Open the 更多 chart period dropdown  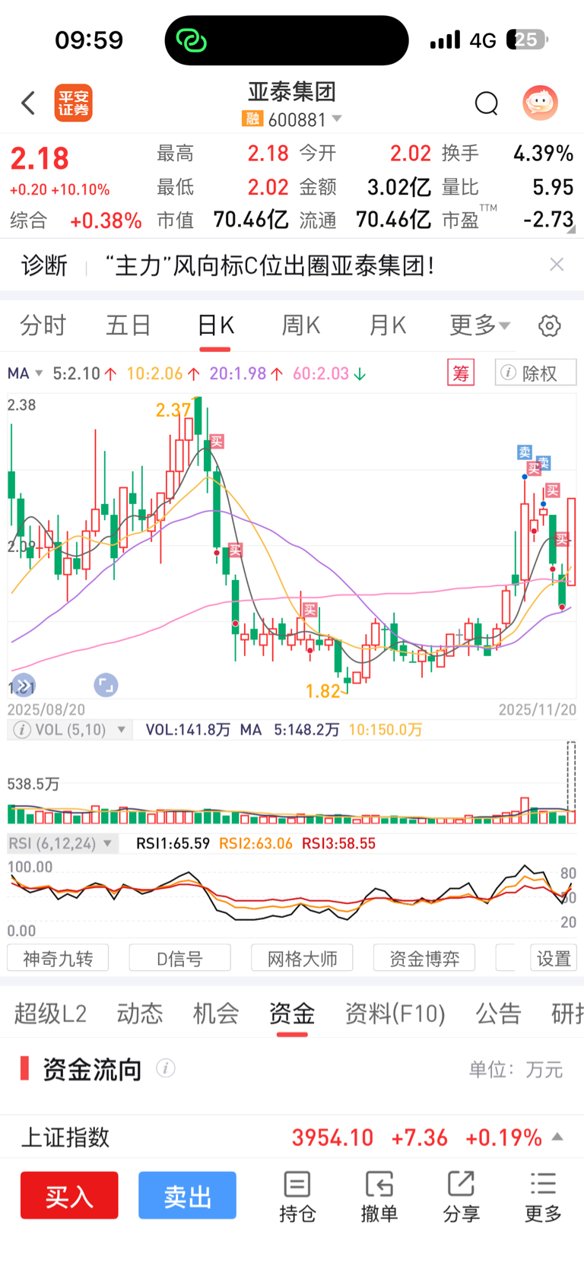(x=480, y=325)
